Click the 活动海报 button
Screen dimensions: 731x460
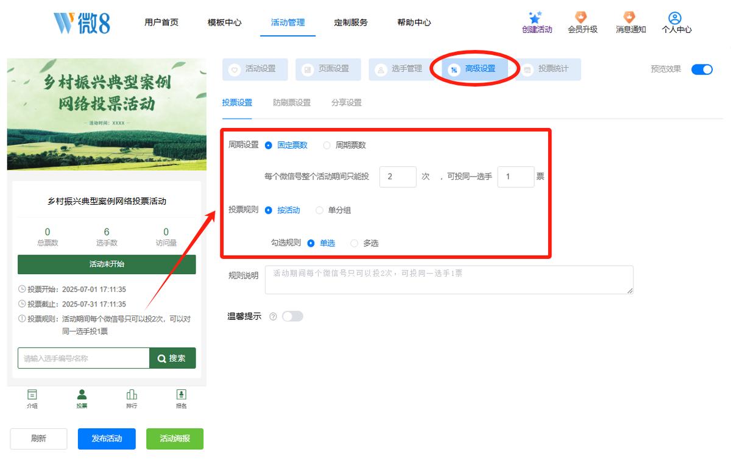coord(175,439)
